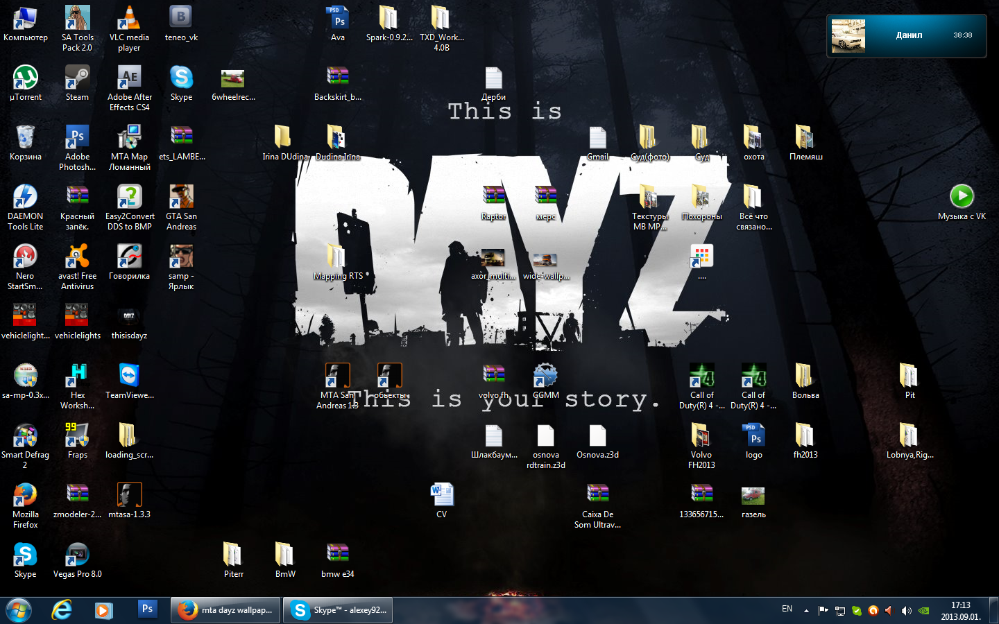Launch SA Tools Pack 2.0 shortcut
This screenshot has width=999, height=624.
pos(77,29)
